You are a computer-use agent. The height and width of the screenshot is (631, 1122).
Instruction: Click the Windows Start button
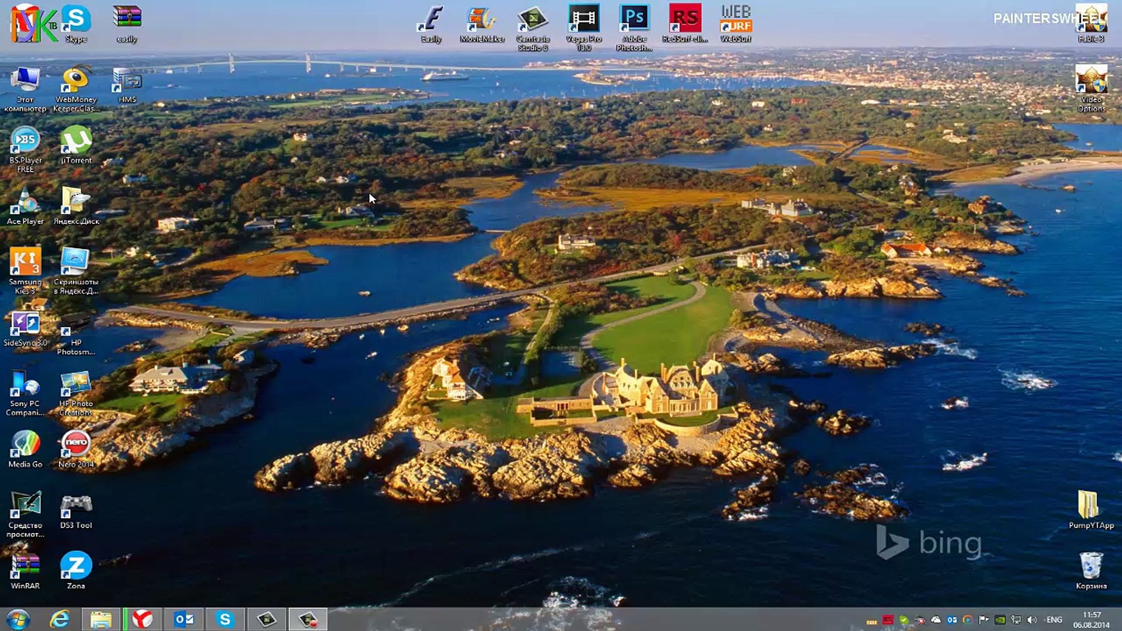tap(18, 619)
